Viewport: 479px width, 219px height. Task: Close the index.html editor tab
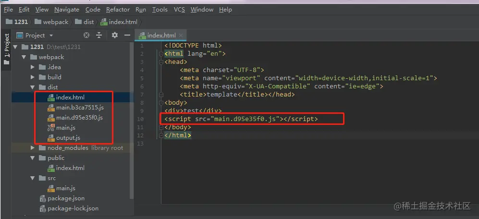click(181, 36)
